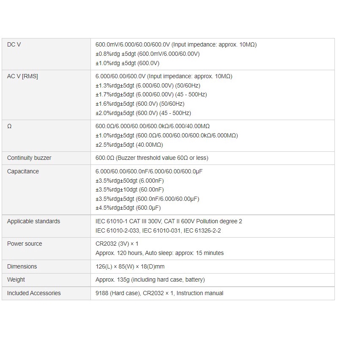This screenshot has width=337, height=337.
Task: Select the AC V [RMS] label
Action: tap(22, 76)
